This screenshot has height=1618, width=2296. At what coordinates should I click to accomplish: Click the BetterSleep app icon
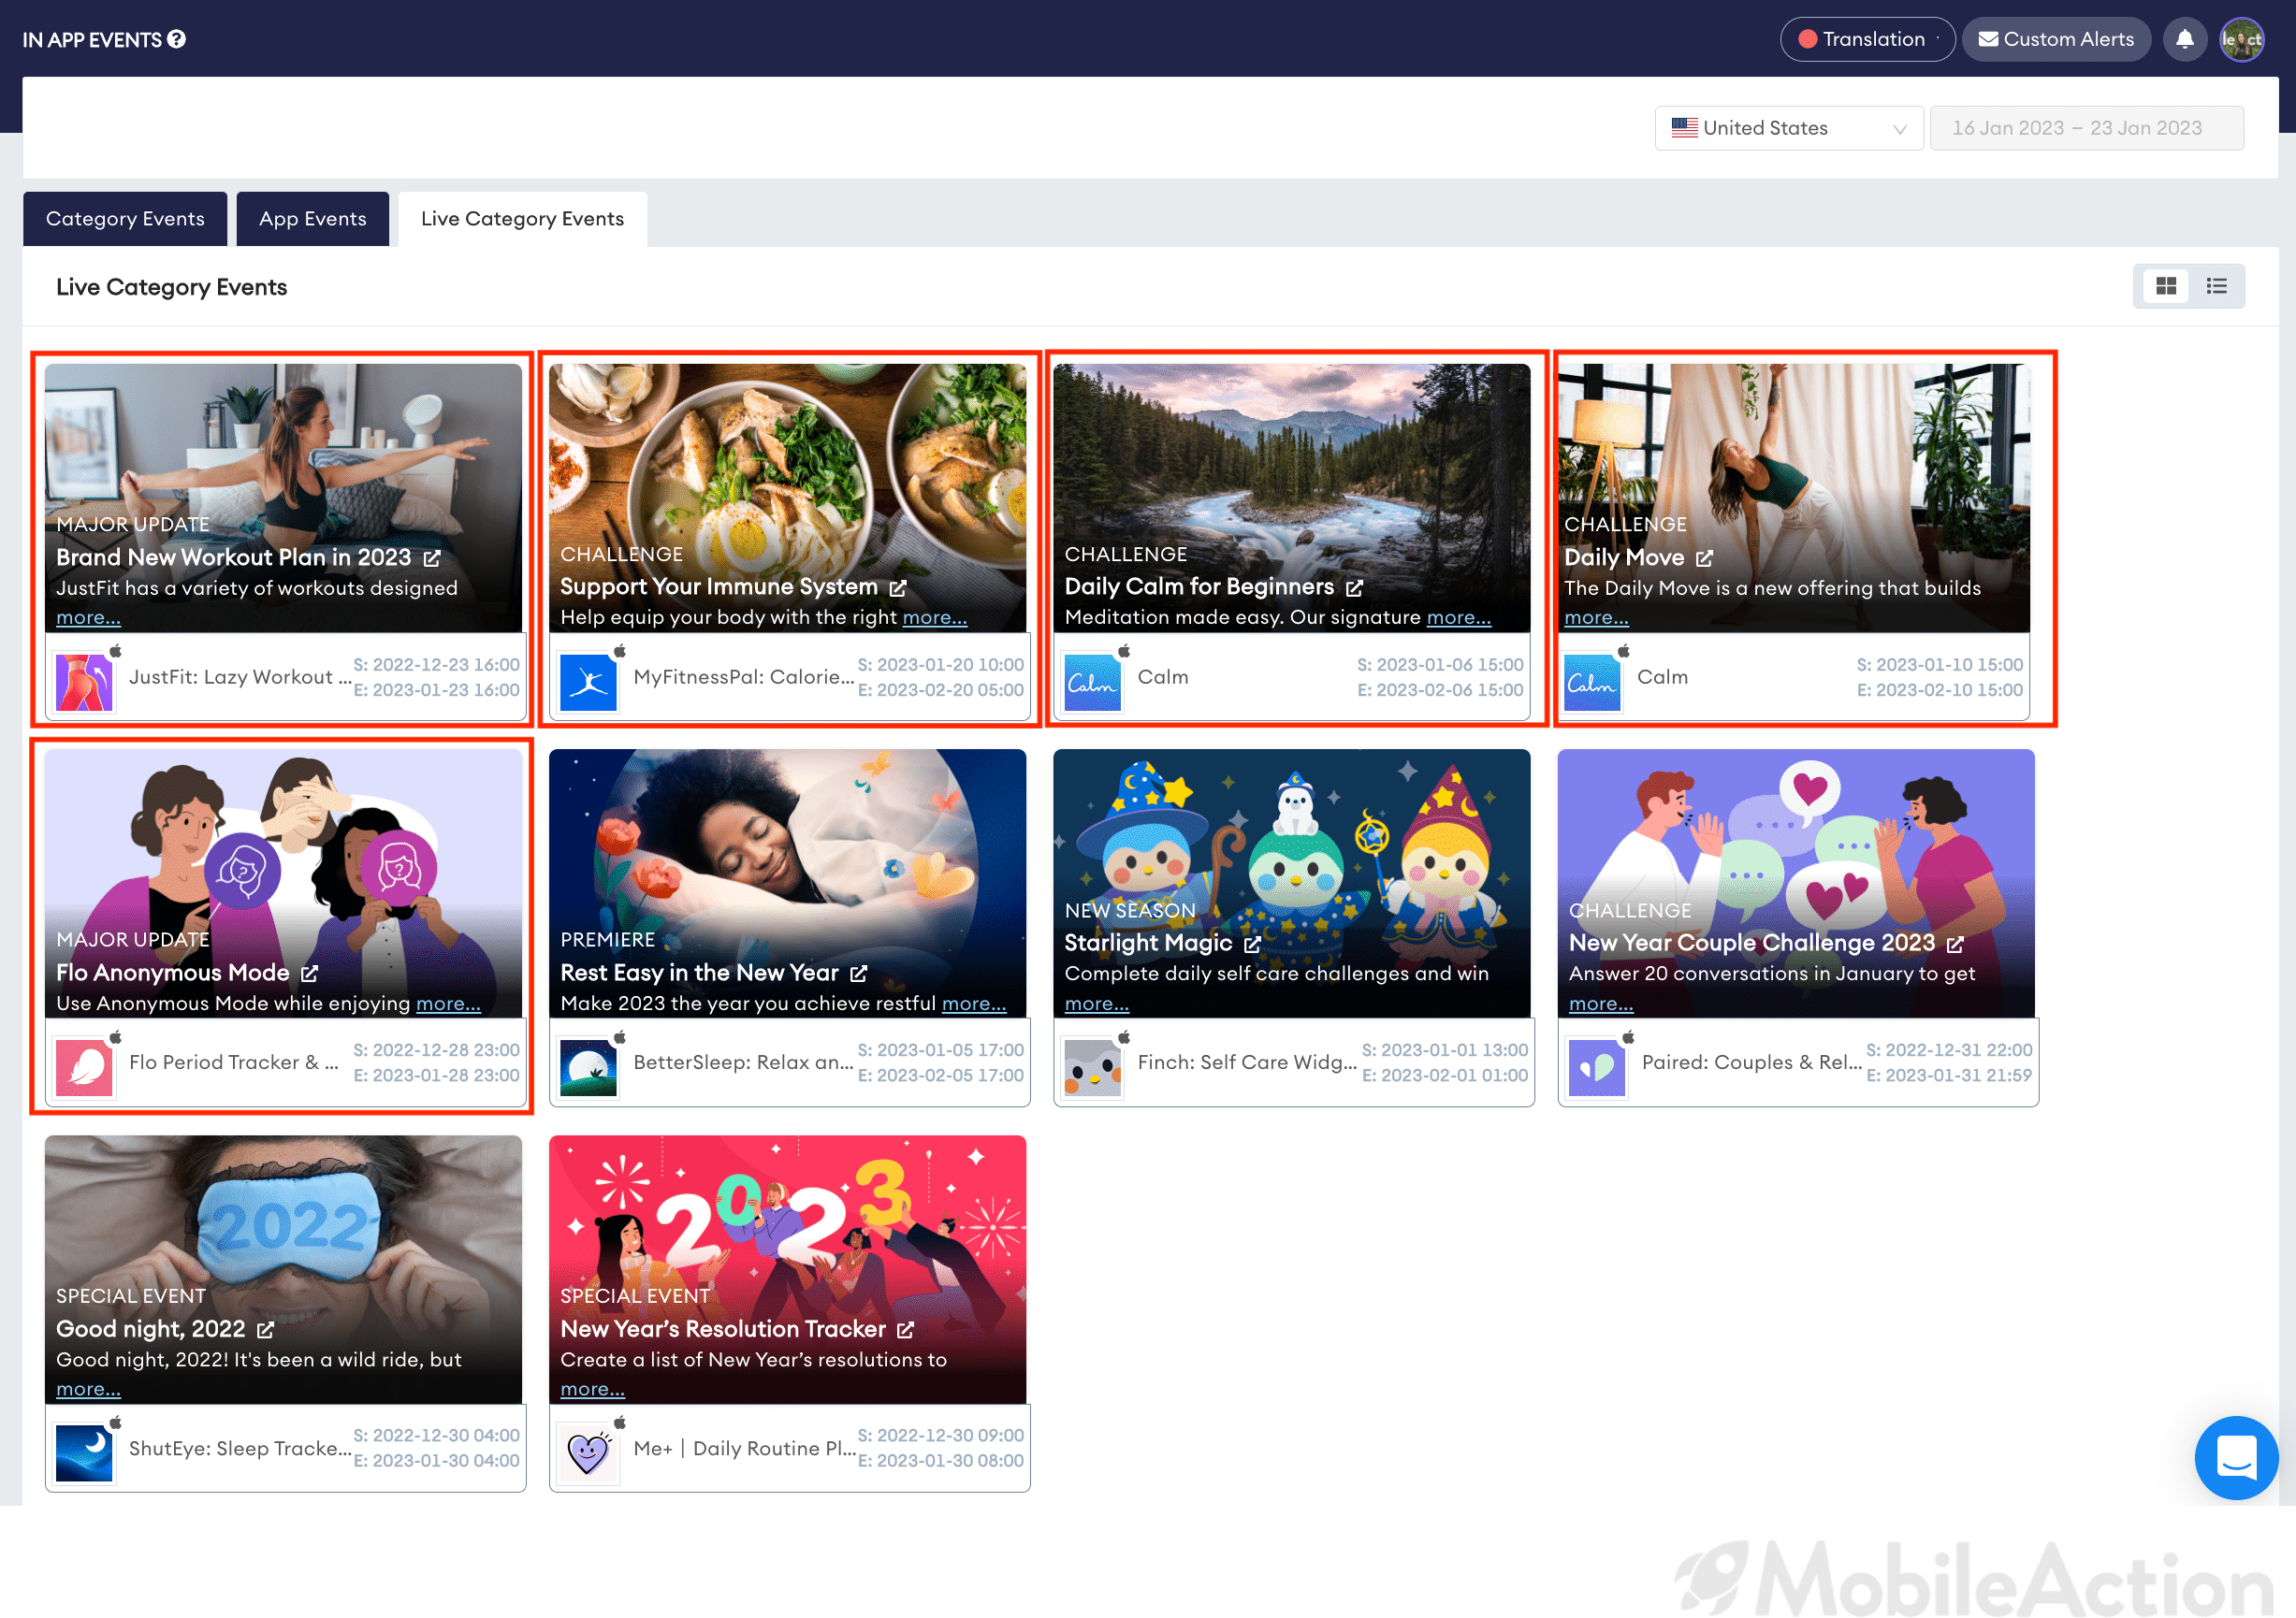[588, 1067]
